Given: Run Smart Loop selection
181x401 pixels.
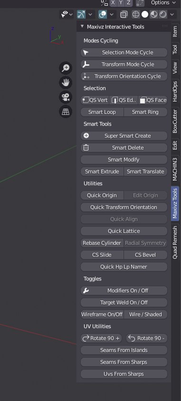Looking at the screenshot, I should [x=102, y=112].
